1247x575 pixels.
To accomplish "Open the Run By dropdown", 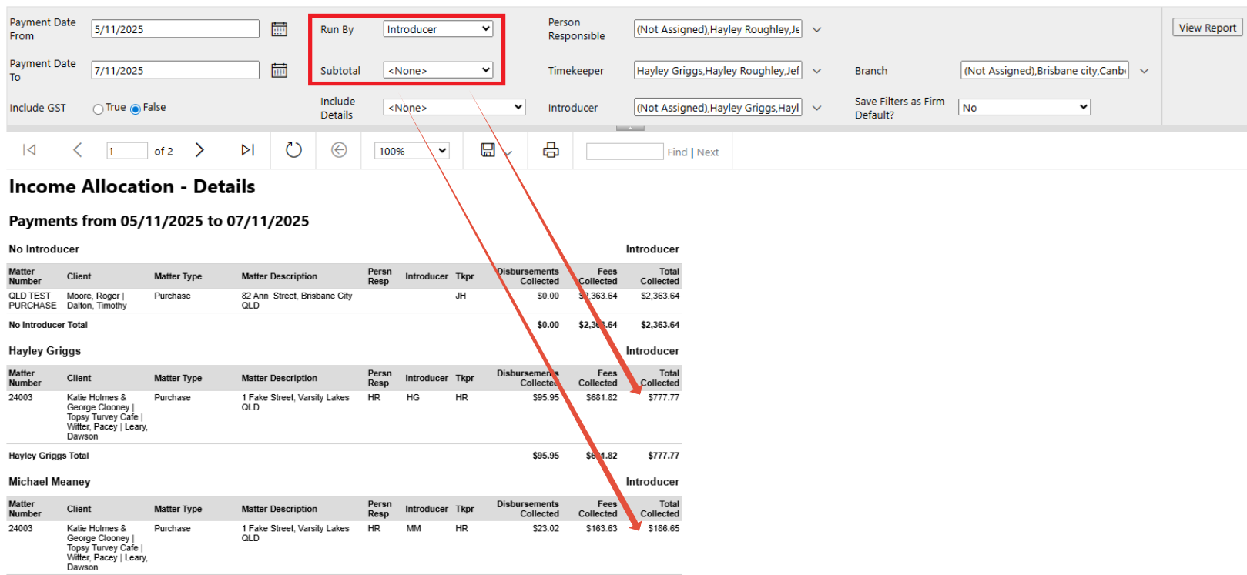I will pos(437,29).
